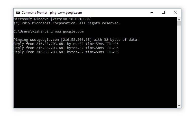
Task: Click the vertical scrollbar thumb
Action: (x=179, y=23)
